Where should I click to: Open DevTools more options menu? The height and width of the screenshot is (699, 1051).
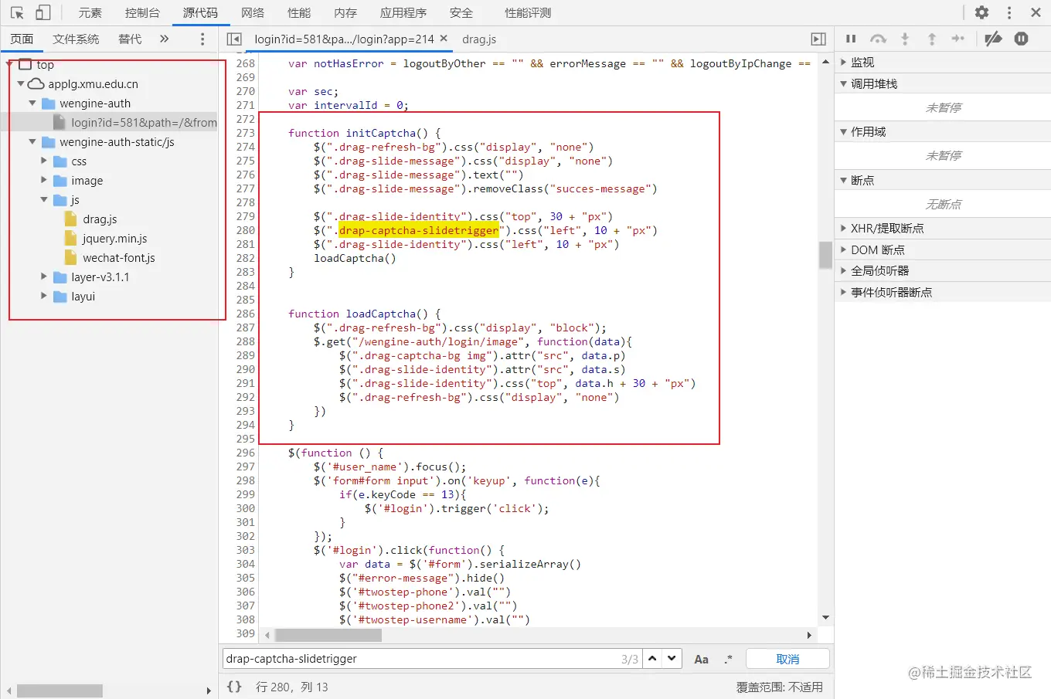point(1008,12)
